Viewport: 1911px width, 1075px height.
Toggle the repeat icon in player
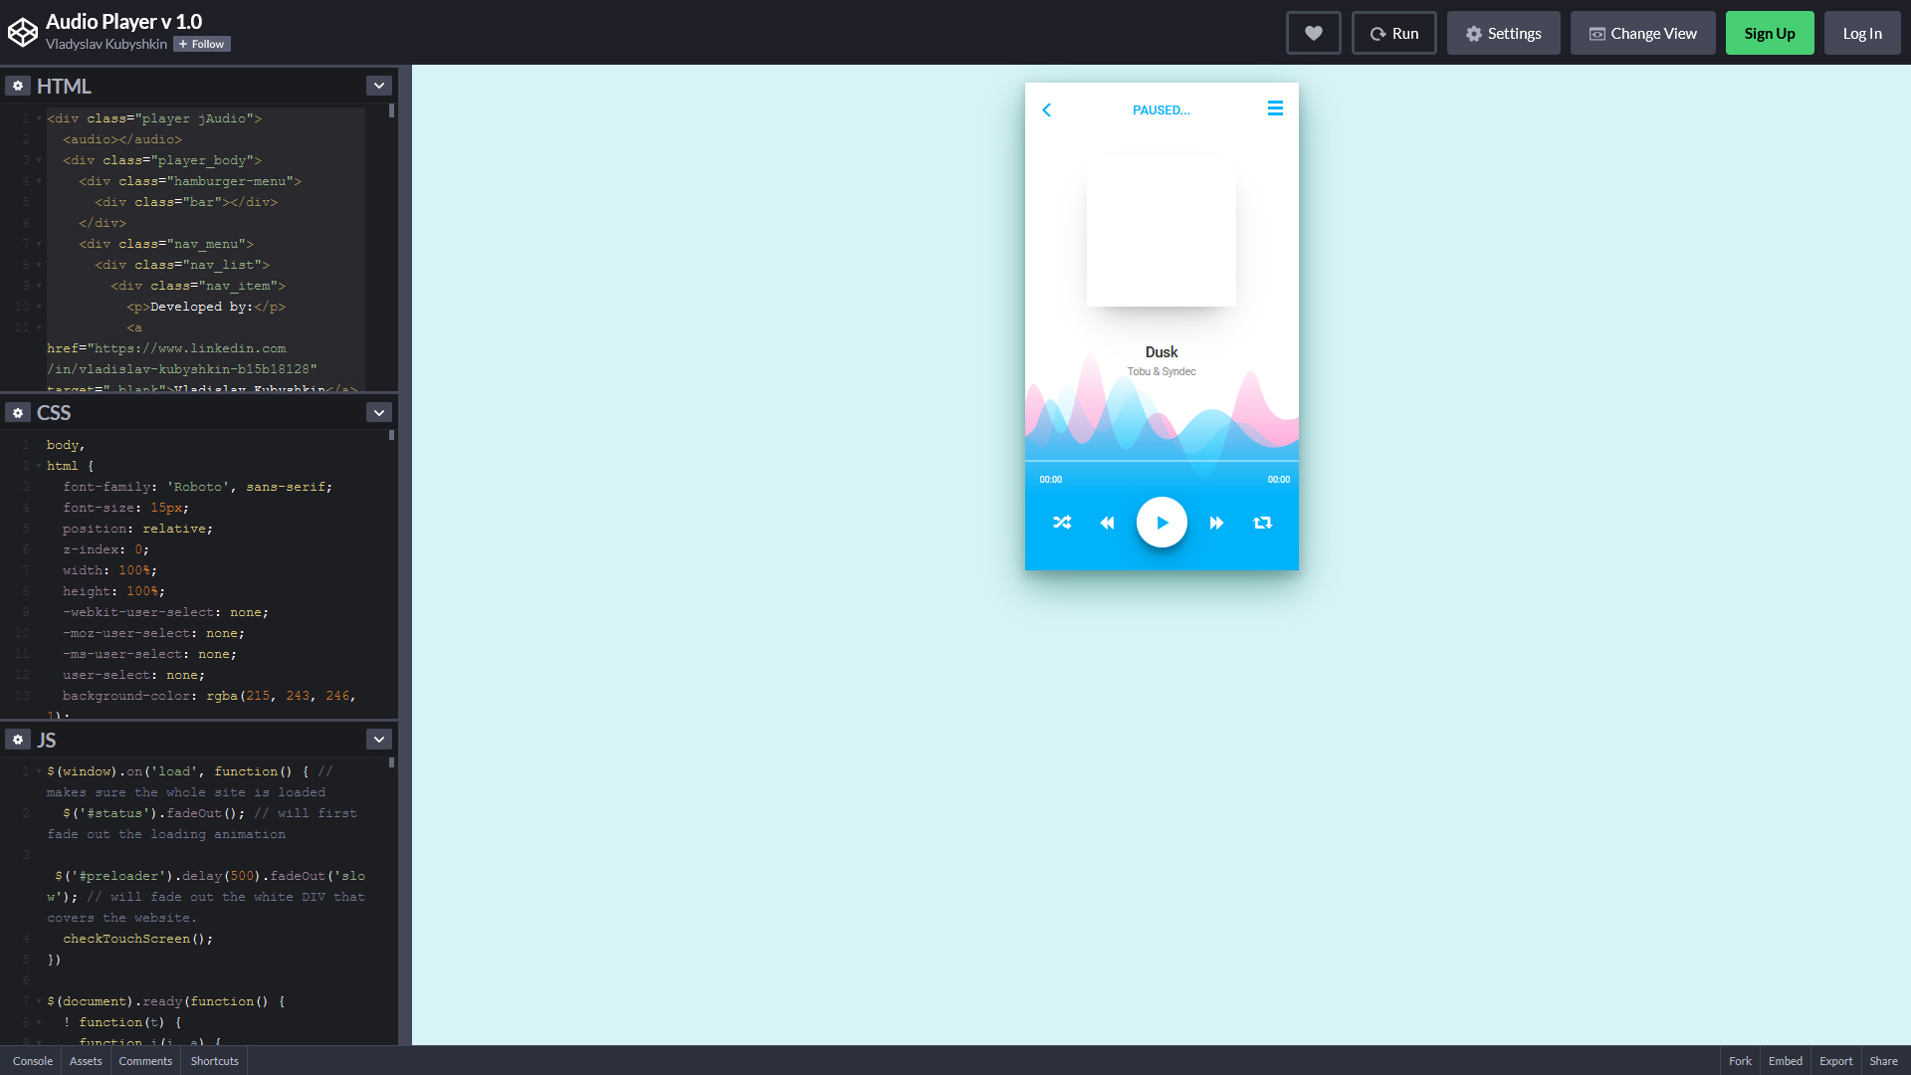pyautogui.click(x=1262, y=523)
